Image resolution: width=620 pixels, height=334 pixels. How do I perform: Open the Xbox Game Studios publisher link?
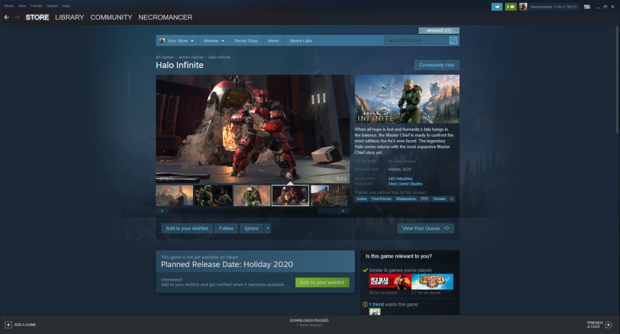pos(405,184)
